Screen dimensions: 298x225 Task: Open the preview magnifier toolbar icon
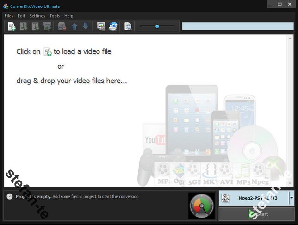point(128,26)
